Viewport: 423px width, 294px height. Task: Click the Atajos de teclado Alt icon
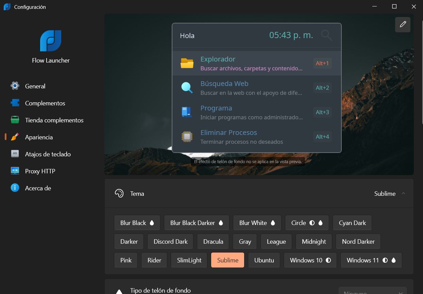[x=15, y=154]
